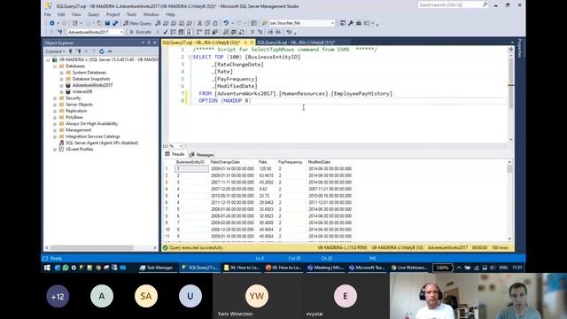This screenshot has width=567, height=319.
Task: Click the XEvent Profiler icon
Action: (61, 150)
